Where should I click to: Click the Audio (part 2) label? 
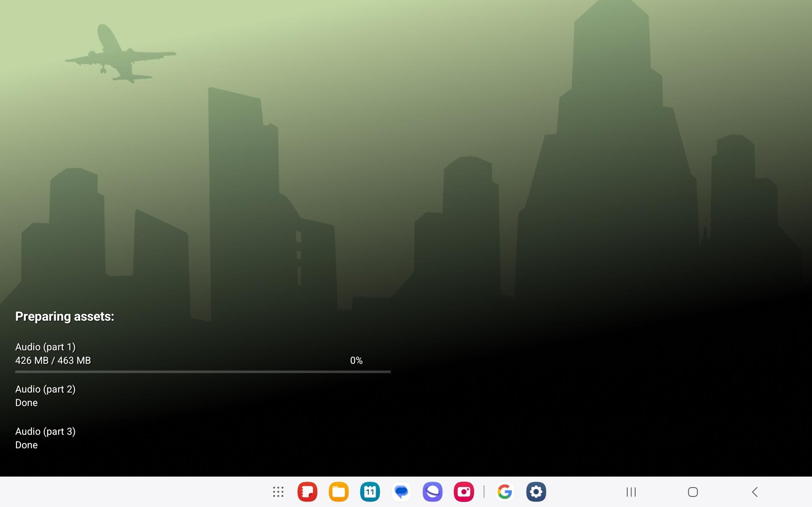coord(45,389)
